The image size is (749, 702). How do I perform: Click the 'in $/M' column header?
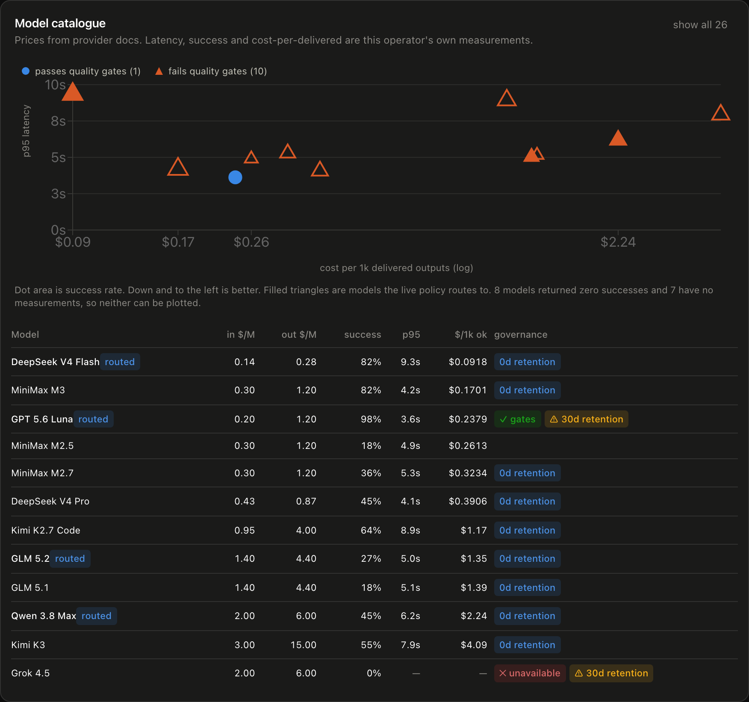(x=241, y=334)
